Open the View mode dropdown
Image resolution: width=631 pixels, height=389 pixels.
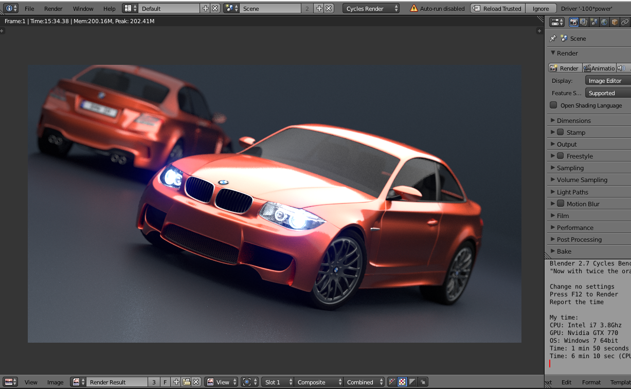tap(222, 382)
